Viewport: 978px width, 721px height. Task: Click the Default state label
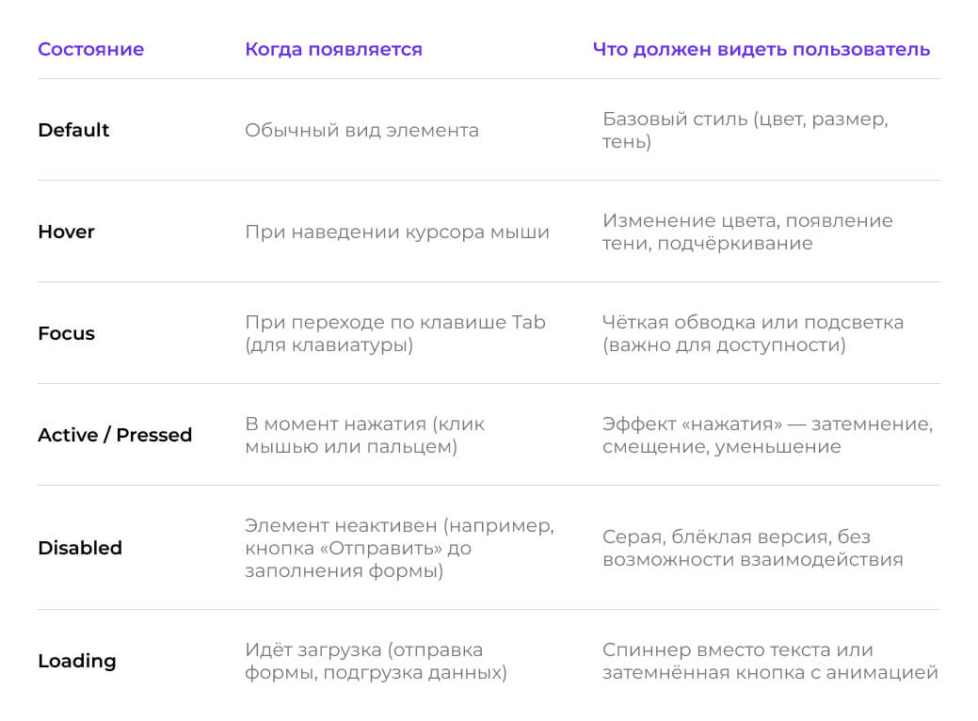(73, 130)
